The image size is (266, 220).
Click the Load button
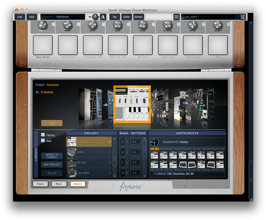click(20, 17)
